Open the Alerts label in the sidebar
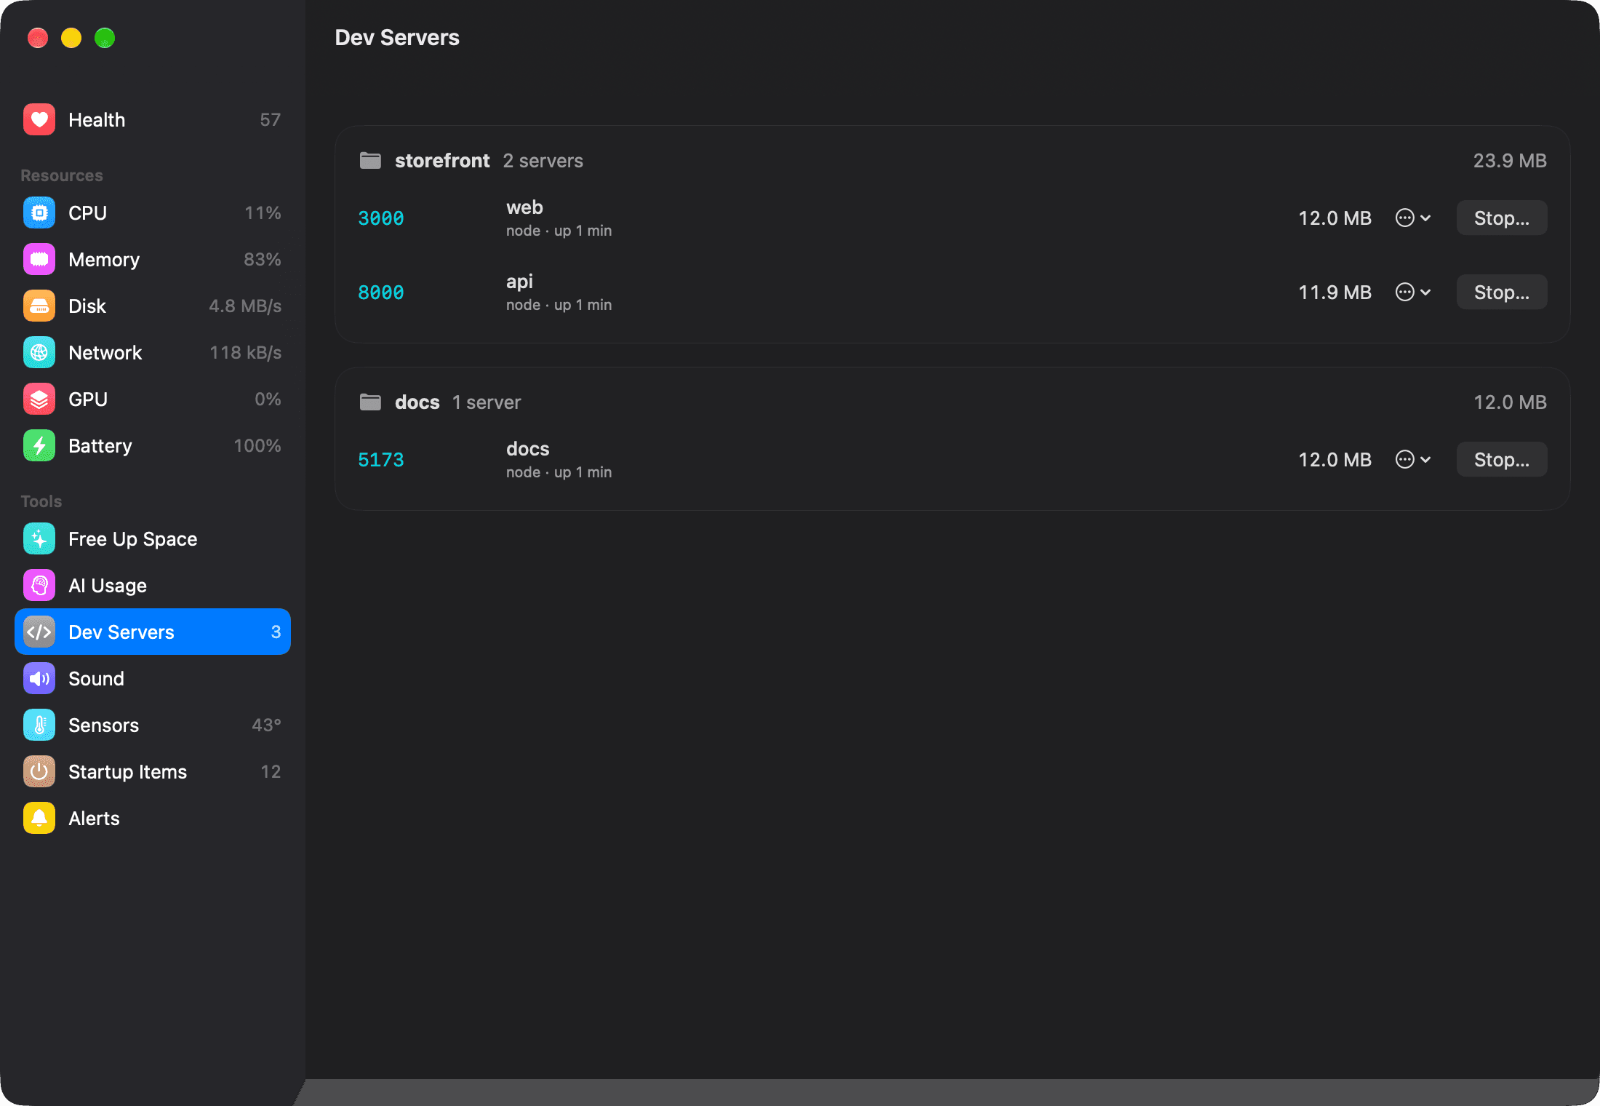The height and width of the screenshot is (1106, 1600). (94, 819)
